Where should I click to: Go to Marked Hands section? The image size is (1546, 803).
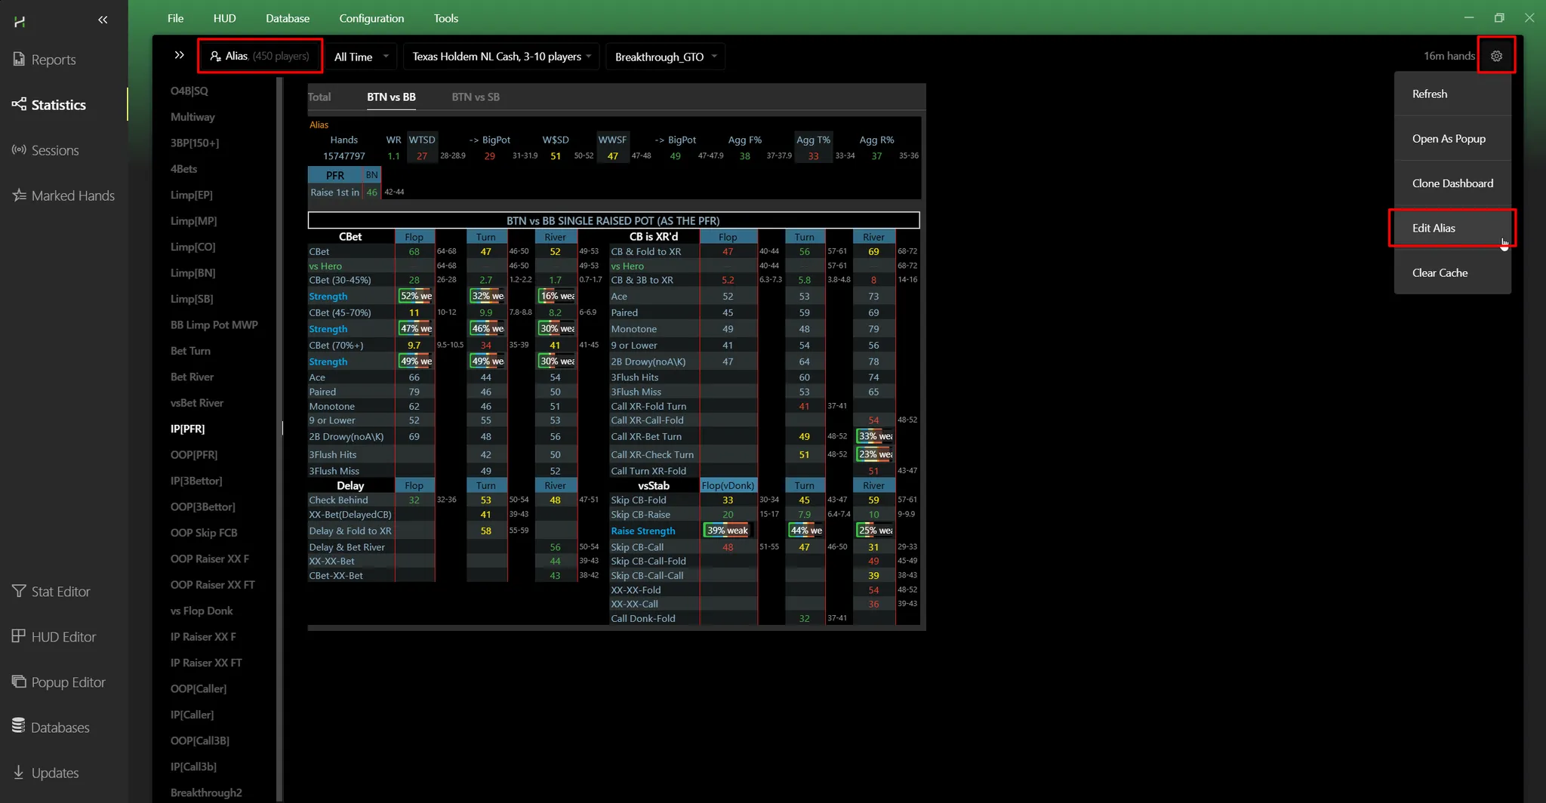(72, 195)
